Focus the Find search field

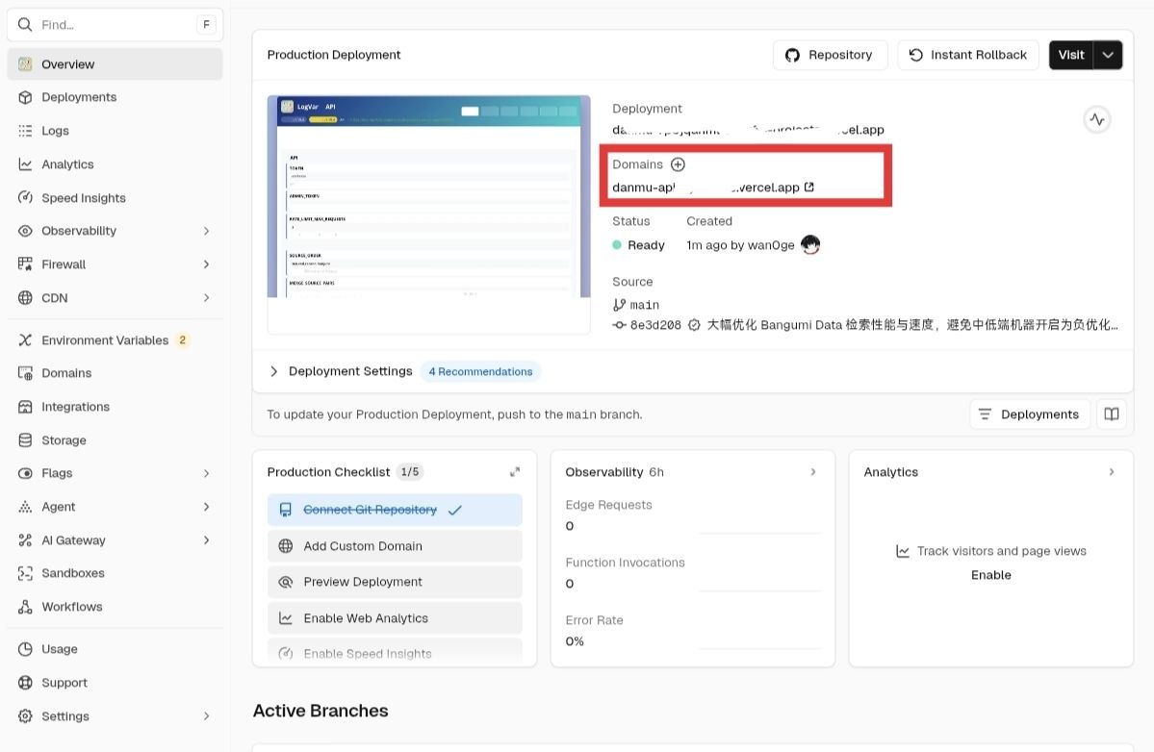[x=115, y=24]
